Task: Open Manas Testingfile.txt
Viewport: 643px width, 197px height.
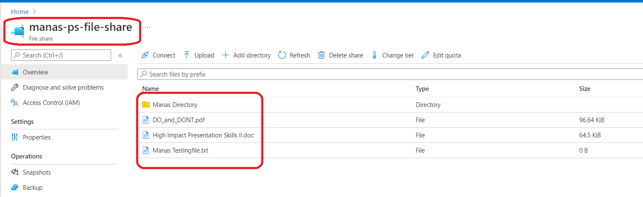Action: (x=180, y=150)
